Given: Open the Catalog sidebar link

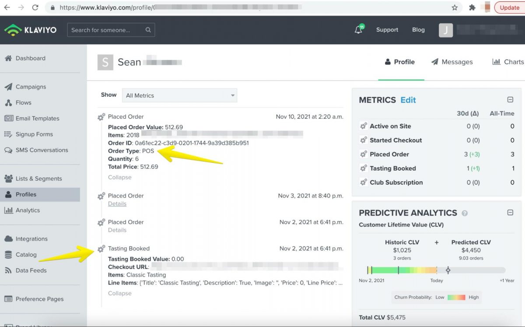Looking at the screenshot, I should click(26, 254).
